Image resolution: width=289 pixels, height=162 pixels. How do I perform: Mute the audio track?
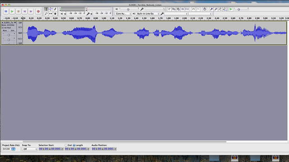(x=5, y=31)
